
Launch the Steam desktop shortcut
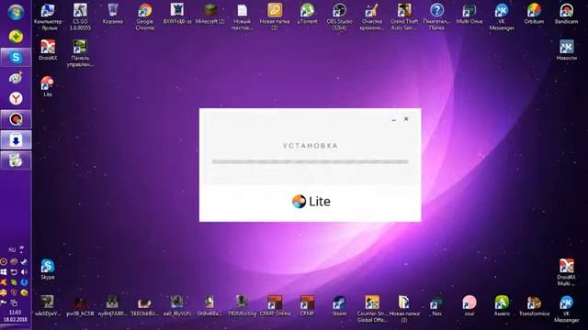coord(339,305)
